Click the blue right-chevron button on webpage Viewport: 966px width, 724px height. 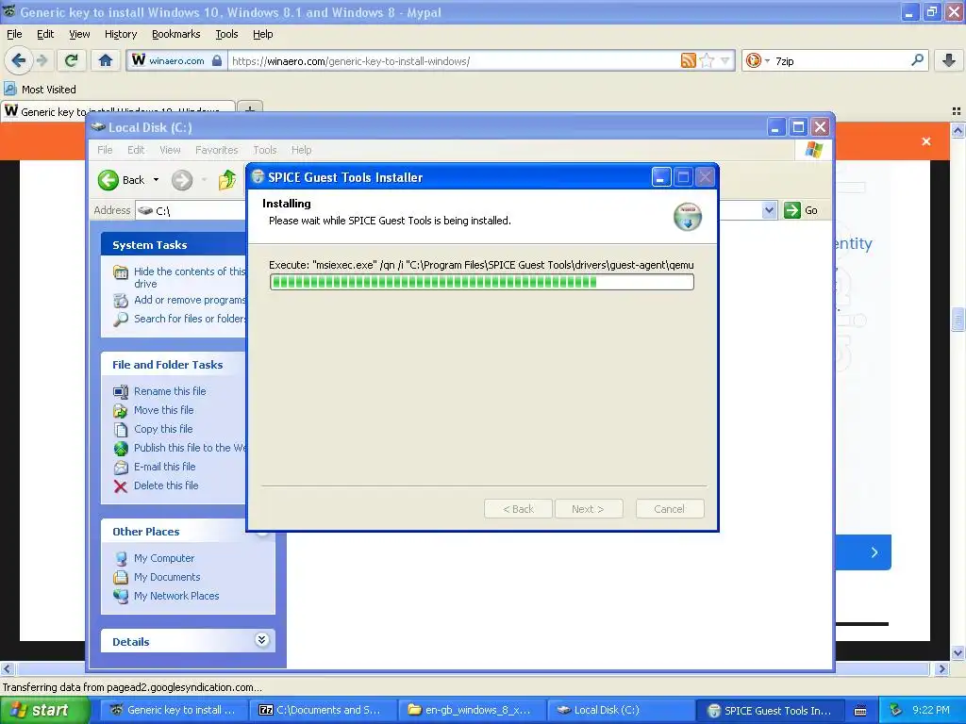(874, 552)
